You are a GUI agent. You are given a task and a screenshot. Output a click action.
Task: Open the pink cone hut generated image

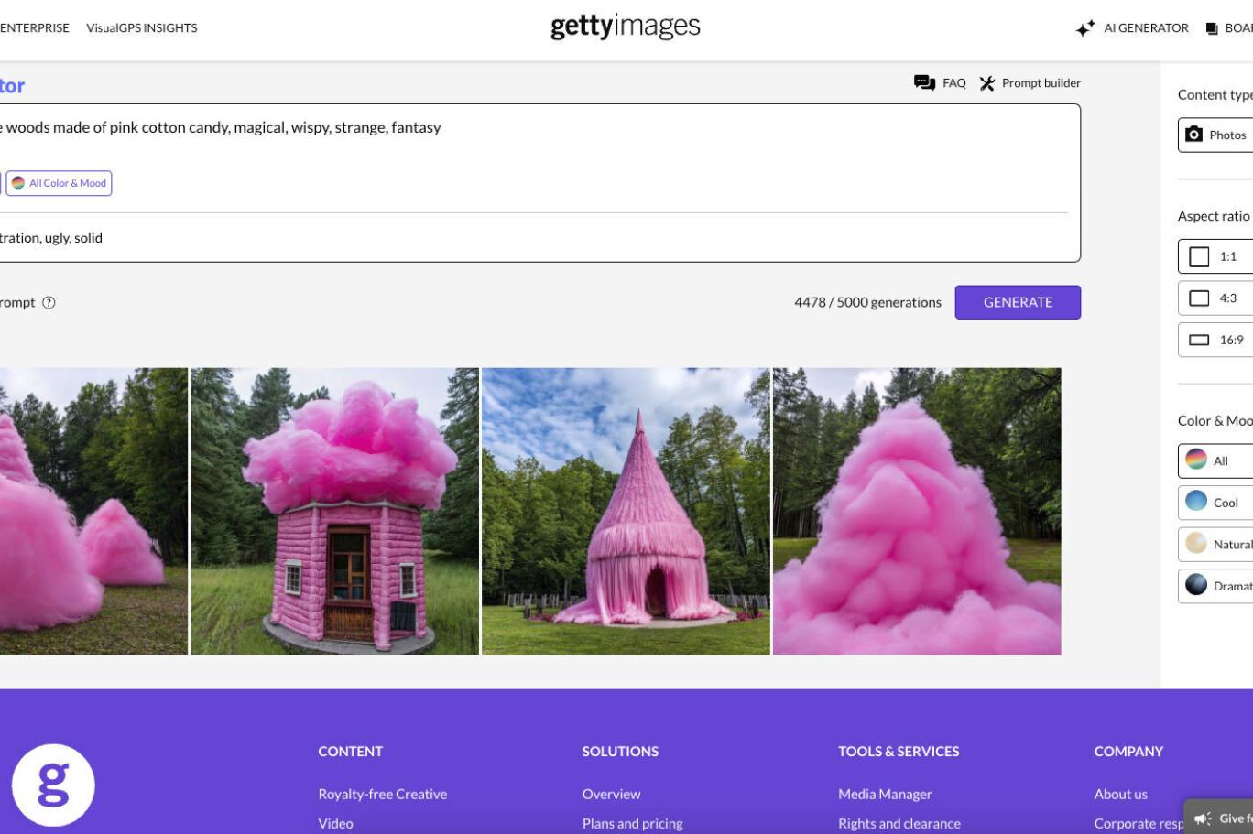tap(626, 511)
